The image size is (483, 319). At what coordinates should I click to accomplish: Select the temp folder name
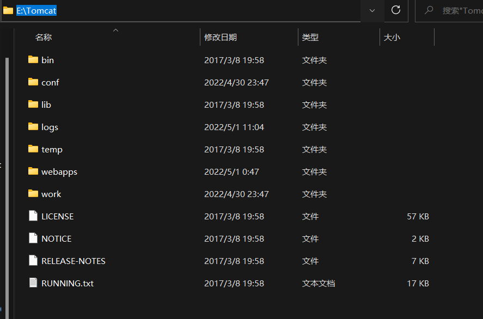coord(52,149)
